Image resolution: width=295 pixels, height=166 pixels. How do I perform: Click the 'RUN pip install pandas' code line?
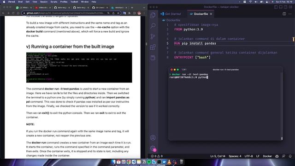point(195,43)
